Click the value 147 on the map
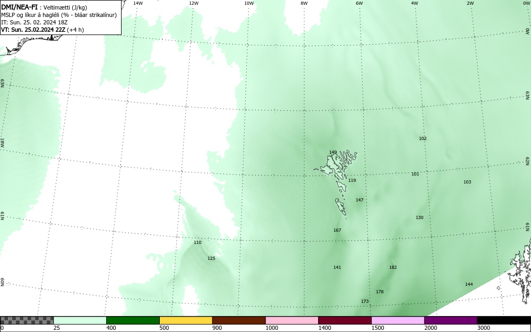531x332 pixels. coord(359,200)
